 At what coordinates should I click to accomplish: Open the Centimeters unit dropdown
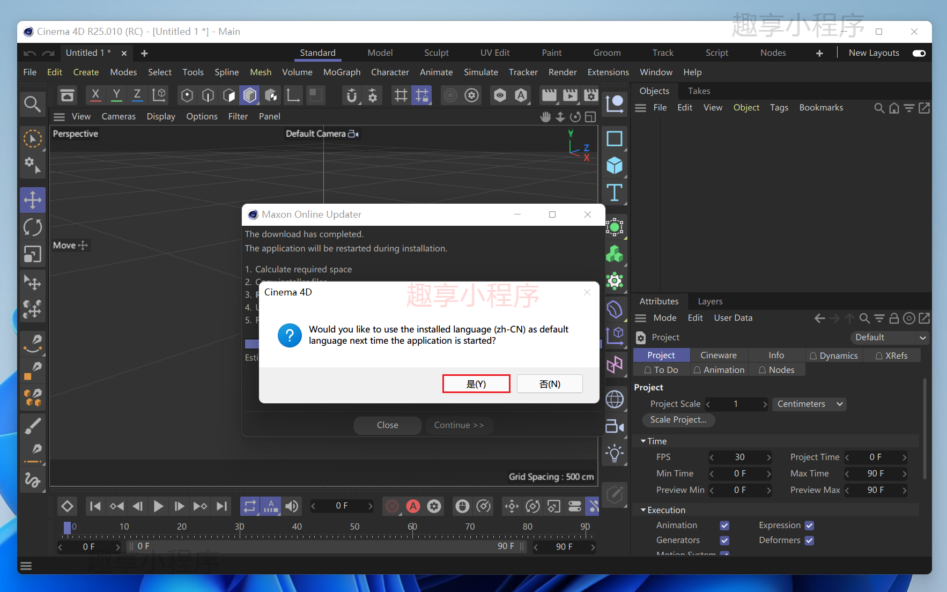coord(809,404)
